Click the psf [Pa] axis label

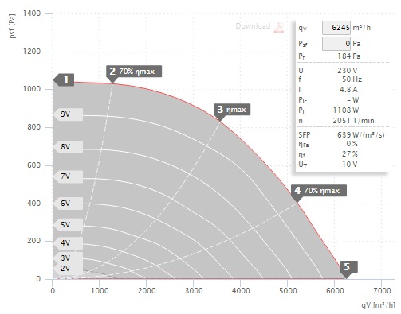click(13, 26)
